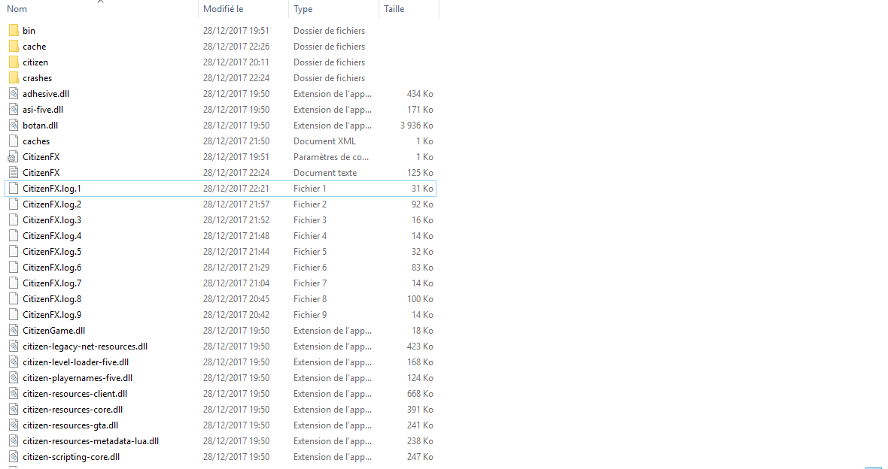This screenshot has height=469, width=888.
Task: Select the cache folder icon
Action: [14, 47]
